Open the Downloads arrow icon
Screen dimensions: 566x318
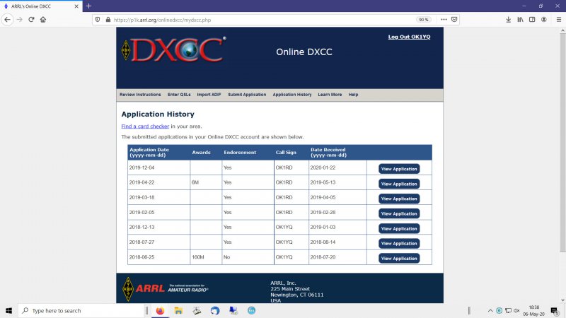(x=508, y=20)
